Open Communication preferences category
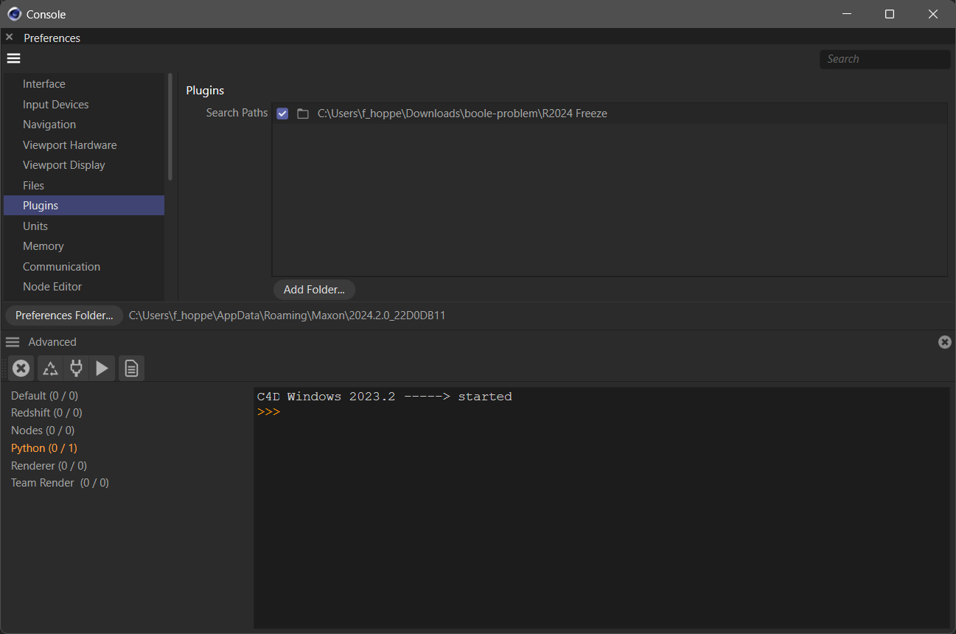Image resolution: width=956 pixels, height=634 pixels. tap(84, 267)
